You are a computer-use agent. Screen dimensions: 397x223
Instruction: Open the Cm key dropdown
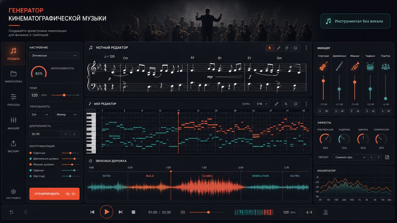coord(40,115)
